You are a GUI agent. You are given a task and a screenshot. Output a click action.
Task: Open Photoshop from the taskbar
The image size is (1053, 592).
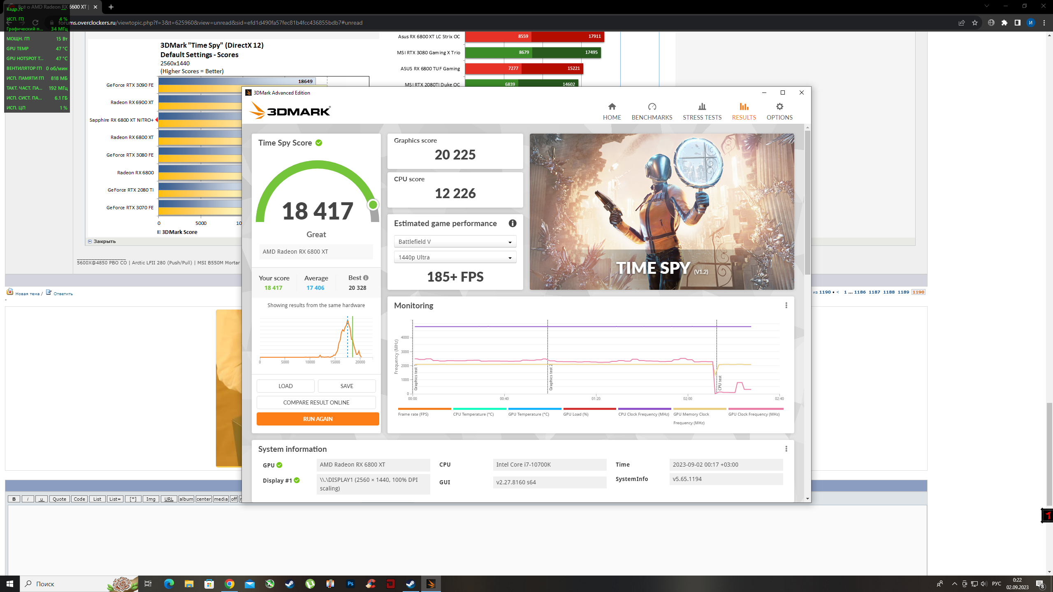tap(350, 583)
